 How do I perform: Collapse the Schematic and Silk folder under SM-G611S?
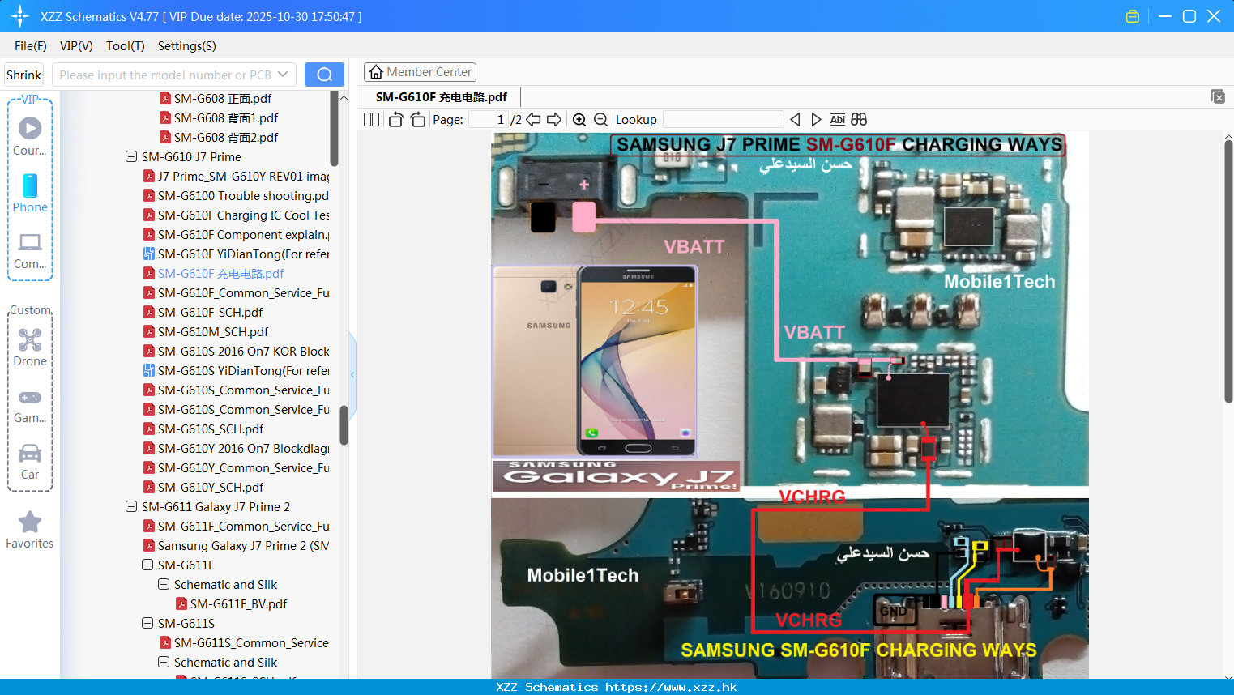[164, 662]
